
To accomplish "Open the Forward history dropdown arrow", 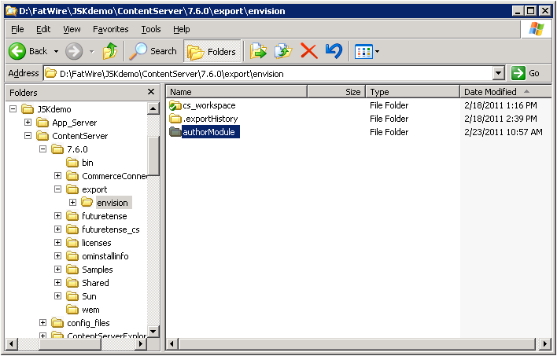I will click(x=92, y=52).
